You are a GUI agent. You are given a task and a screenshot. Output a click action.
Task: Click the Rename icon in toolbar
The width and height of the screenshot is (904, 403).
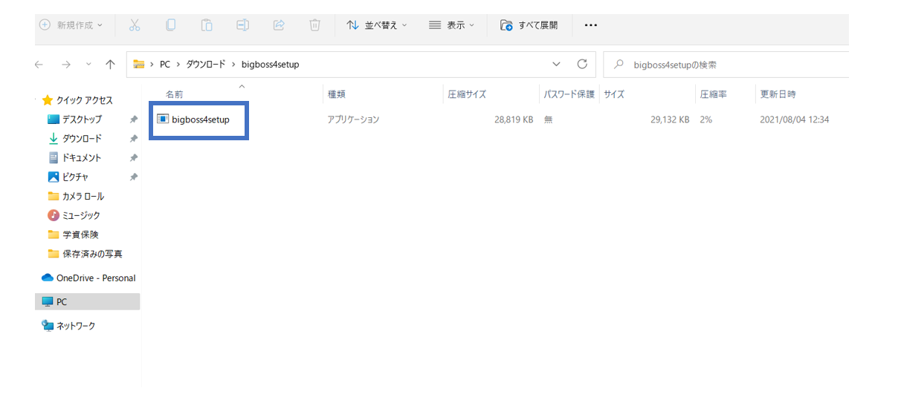coord(242,25)
